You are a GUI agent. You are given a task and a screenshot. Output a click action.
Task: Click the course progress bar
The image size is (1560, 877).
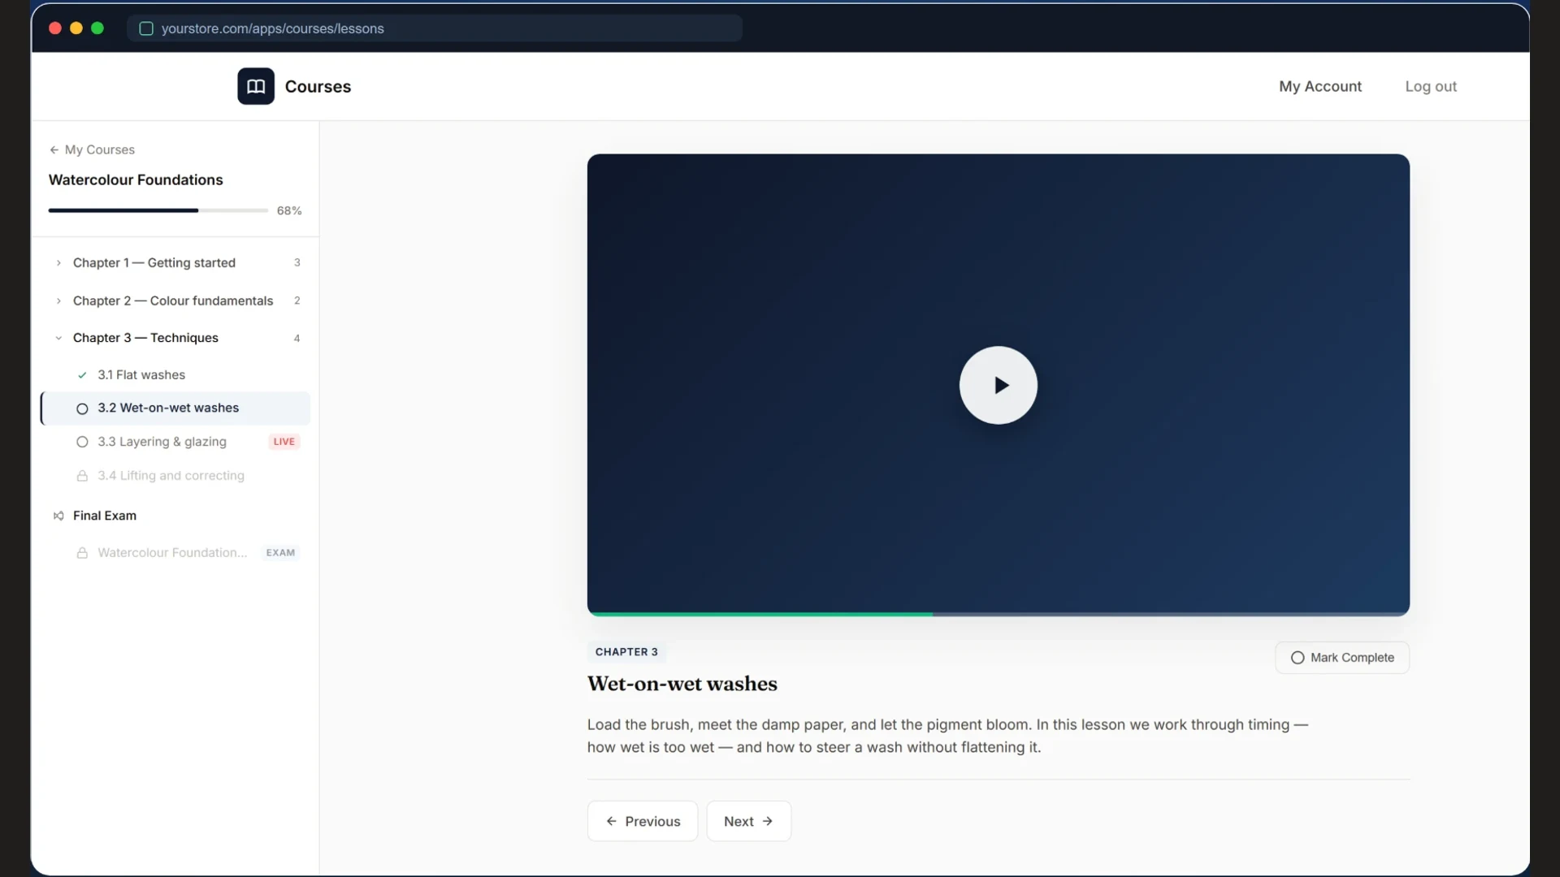(158, 210)
